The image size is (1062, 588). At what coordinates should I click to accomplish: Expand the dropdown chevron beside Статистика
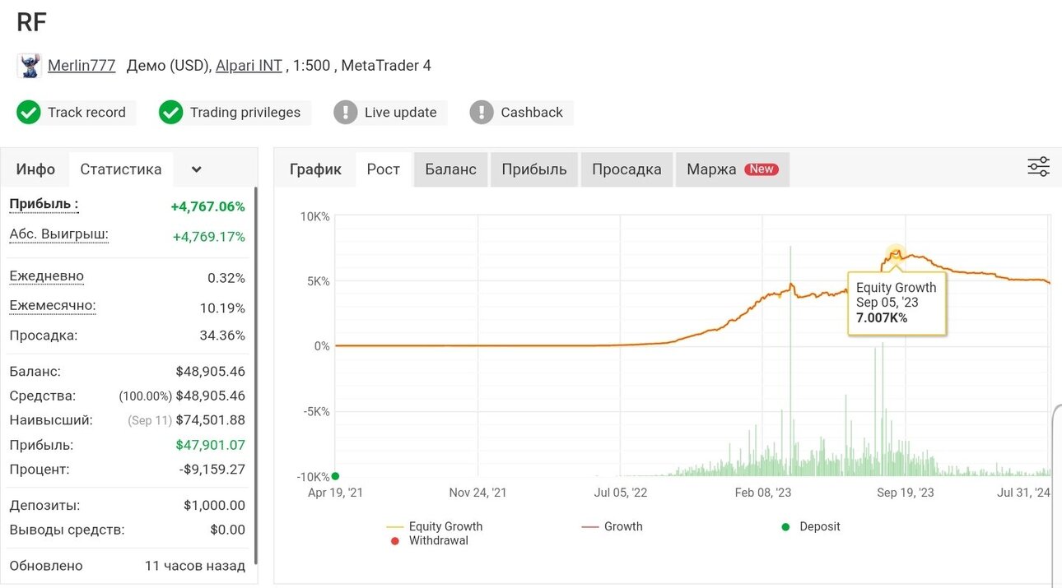coord(196,170)
